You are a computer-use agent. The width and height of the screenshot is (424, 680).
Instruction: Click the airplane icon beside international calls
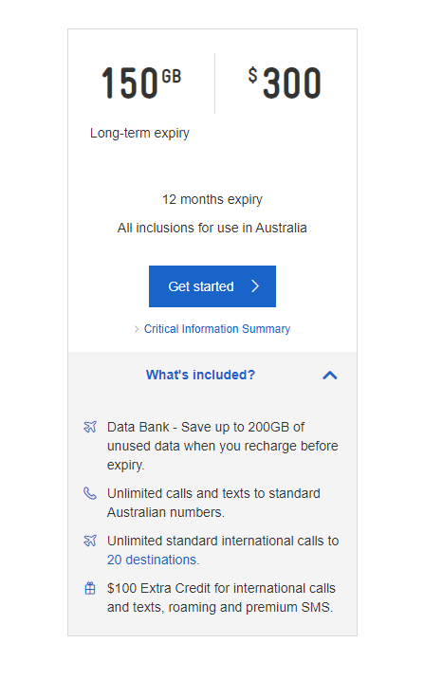(x=90, y=541)
